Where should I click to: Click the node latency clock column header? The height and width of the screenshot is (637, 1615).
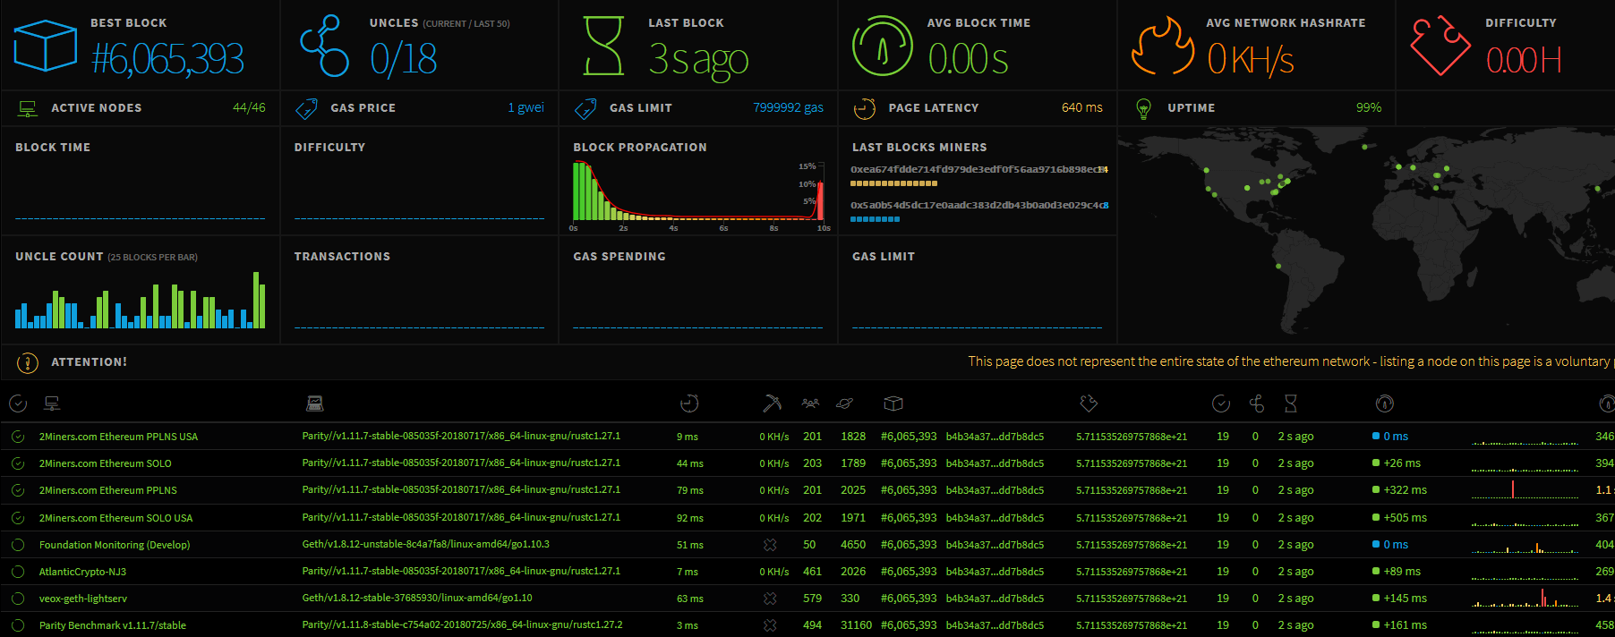click(688, 403)
